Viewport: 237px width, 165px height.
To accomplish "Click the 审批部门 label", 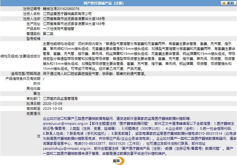I will point(33,99).
